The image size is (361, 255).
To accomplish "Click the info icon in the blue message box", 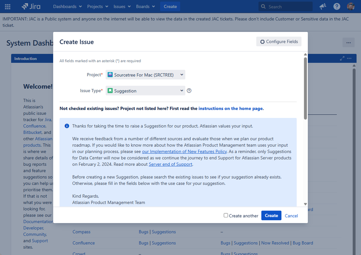I will [x=67, y=126].
